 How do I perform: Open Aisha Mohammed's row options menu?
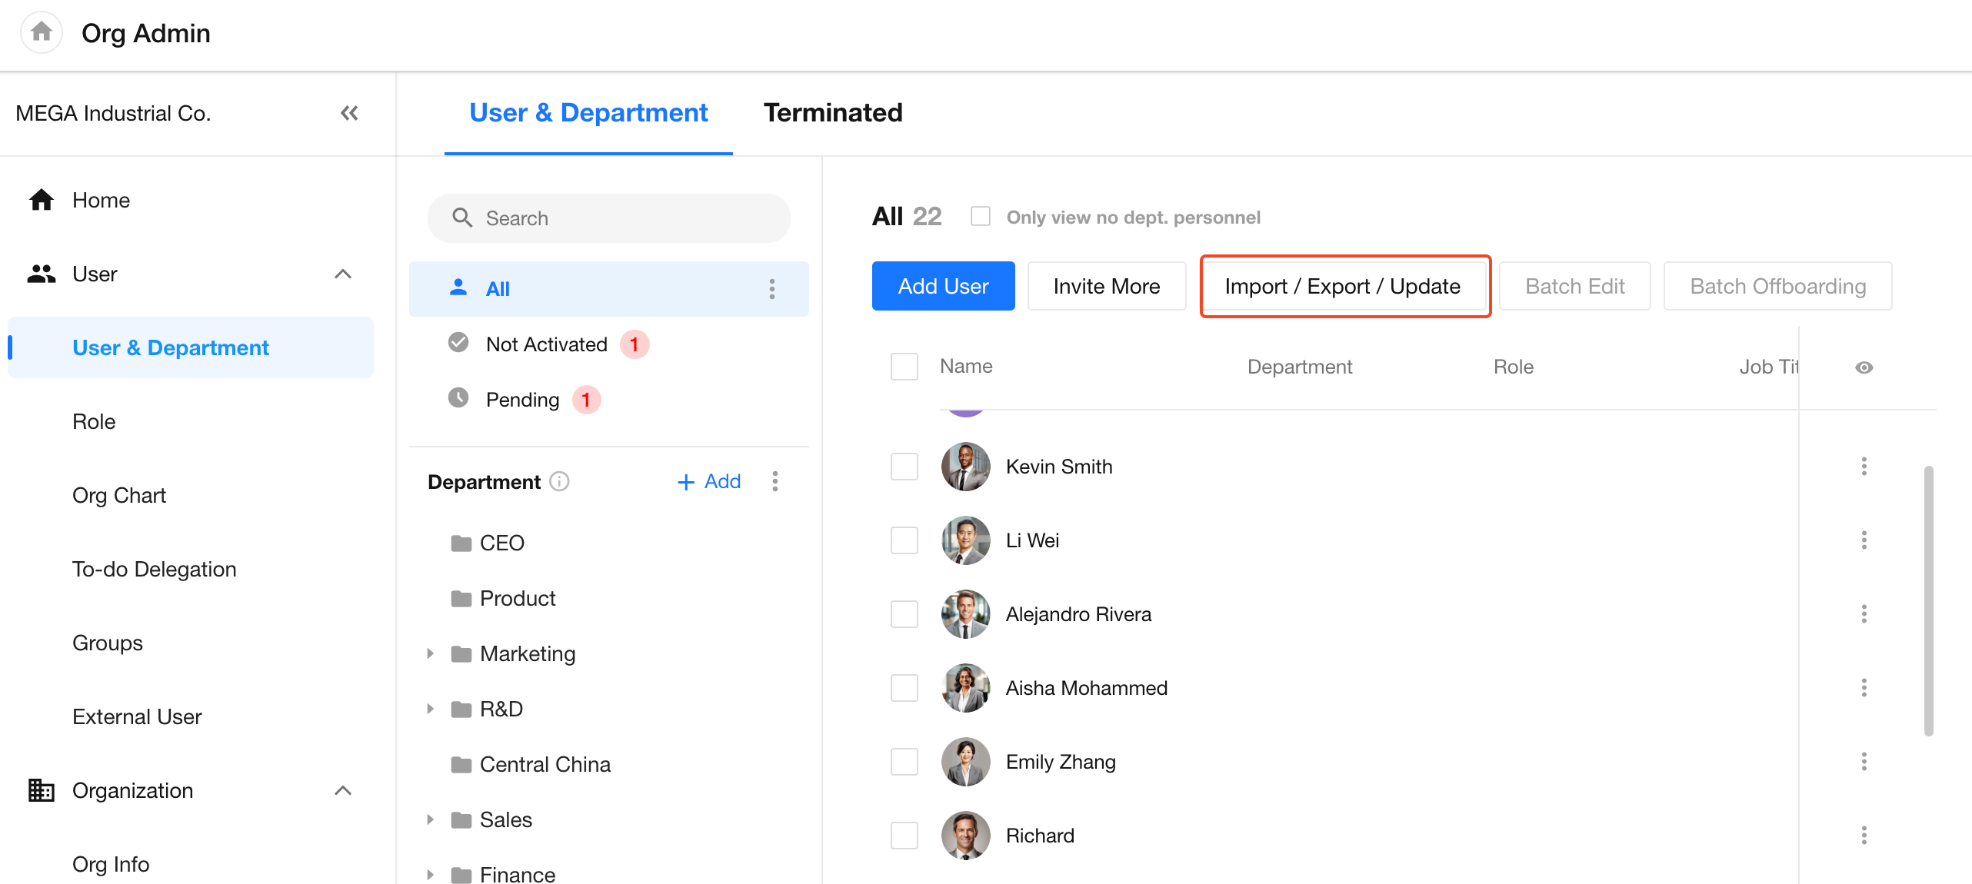point(1864,688)
